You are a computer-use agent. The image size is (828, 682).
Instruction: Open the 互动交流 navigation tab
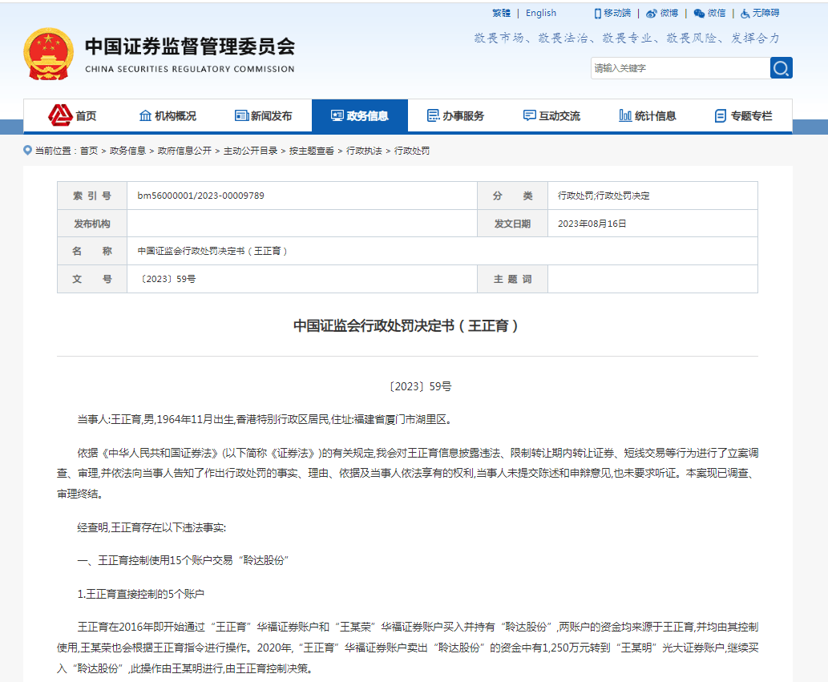coord(551,116)
